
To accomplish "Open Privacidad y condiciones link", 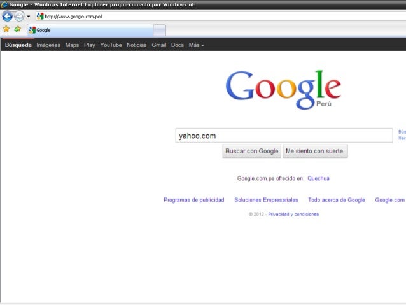I will pos(293,215).
